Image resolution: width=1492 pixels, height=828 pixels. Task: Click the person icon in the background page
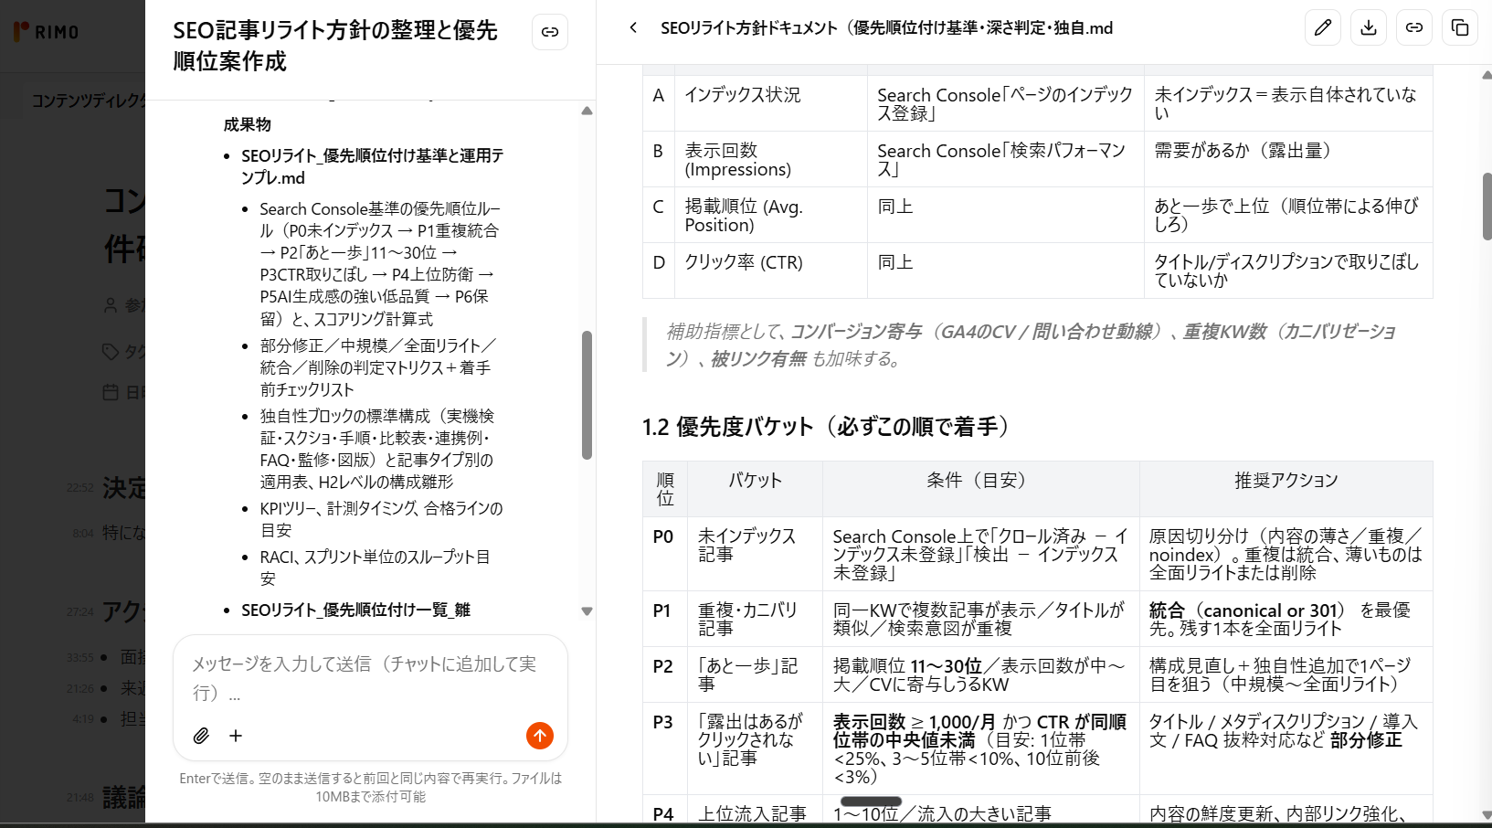(x=111, y=305)
